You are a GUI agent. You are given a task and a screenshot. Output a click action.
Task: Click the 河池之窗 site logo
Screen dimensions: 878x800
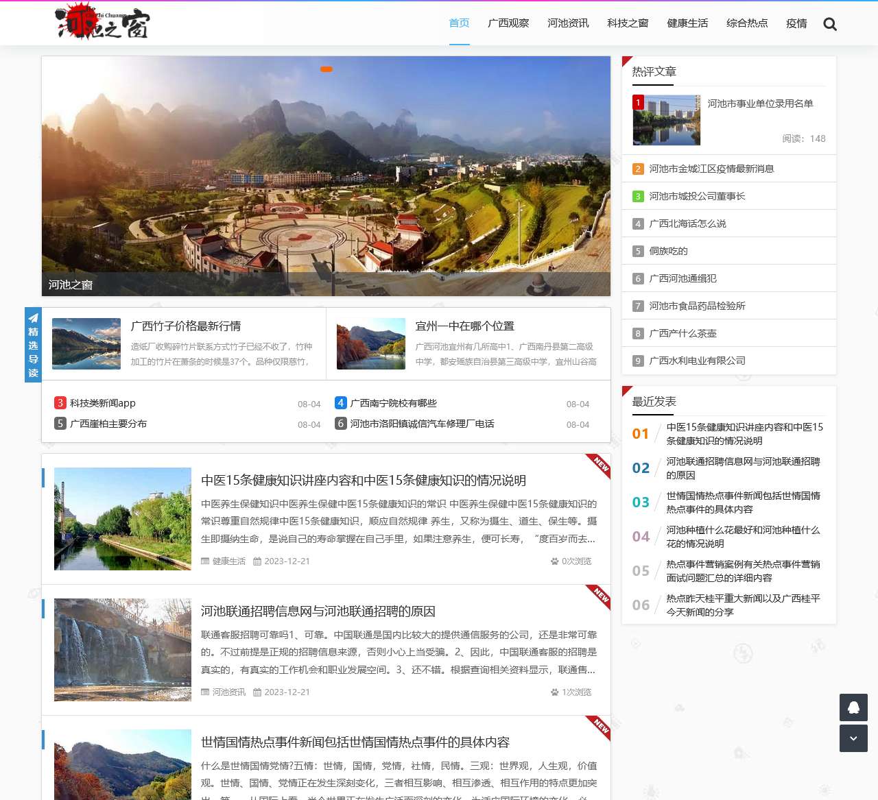coord(102,21)
